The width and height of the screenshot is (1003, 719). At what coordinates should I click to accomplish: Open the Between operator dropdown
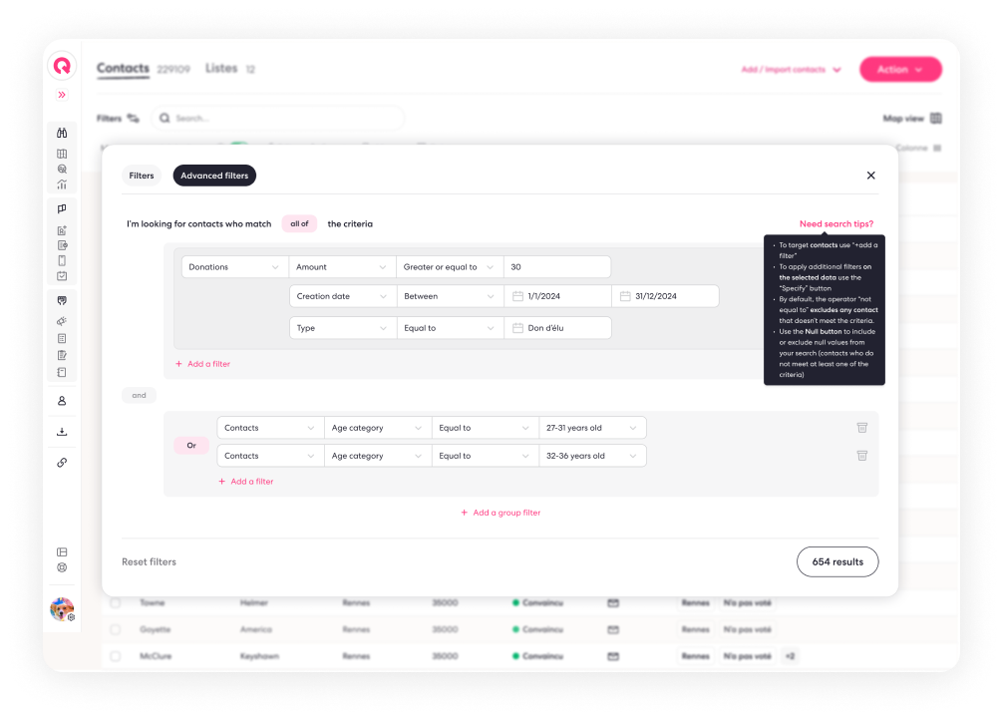pos(451,296)
